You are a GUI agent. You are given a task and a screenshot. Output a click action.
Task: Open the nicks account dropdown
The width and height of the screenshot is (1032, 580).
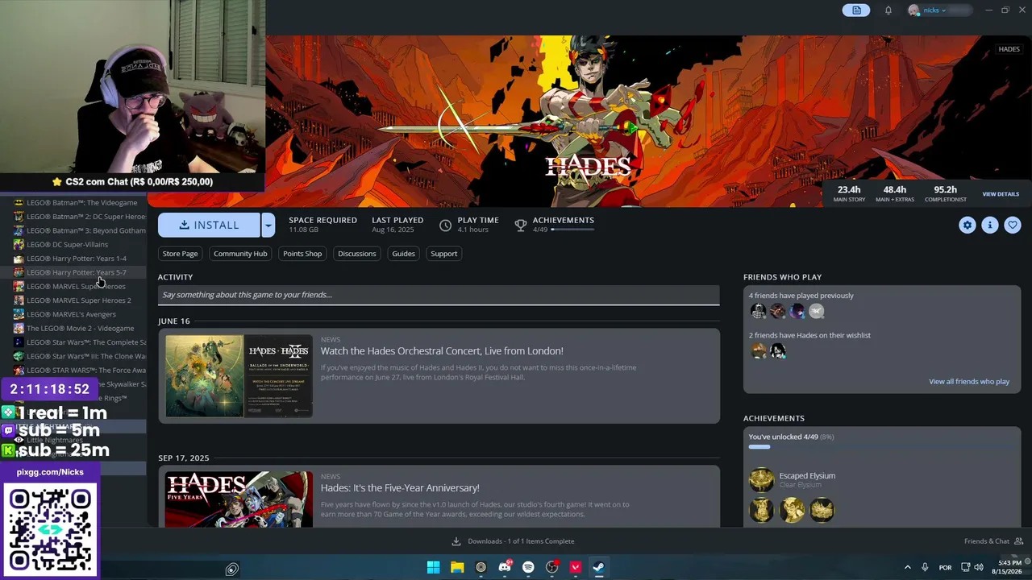pos(937,10)
